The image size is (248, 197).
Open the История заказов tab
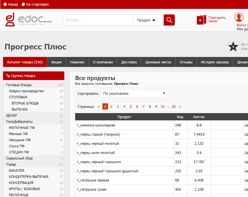[215, 62]
